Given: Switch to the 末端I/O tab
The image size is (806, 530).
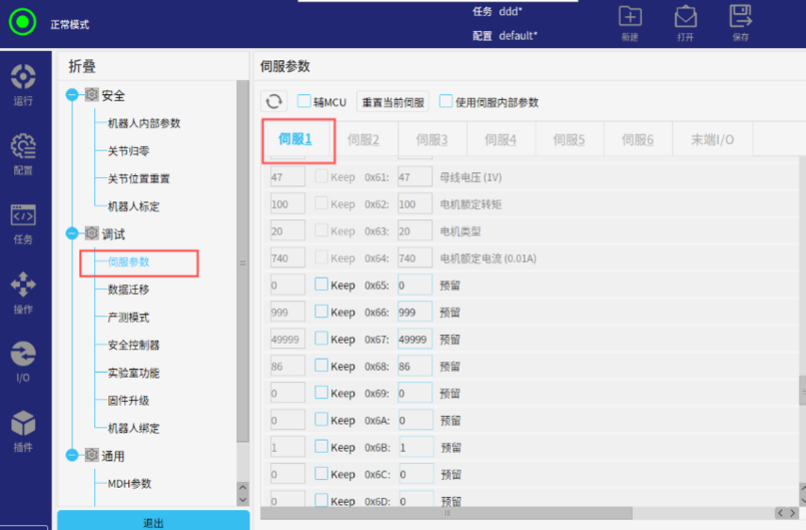Looking at the screenshot, I should click(x=712, y=139).
